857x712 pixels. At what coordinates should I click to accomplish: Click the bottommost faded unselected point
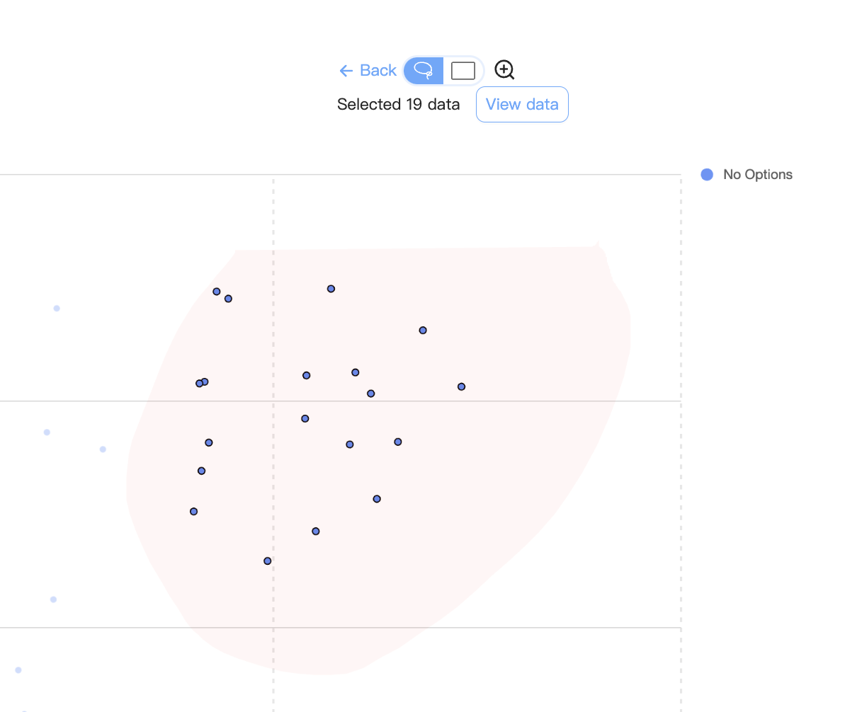pyautogui.click(x=18, y=670)
